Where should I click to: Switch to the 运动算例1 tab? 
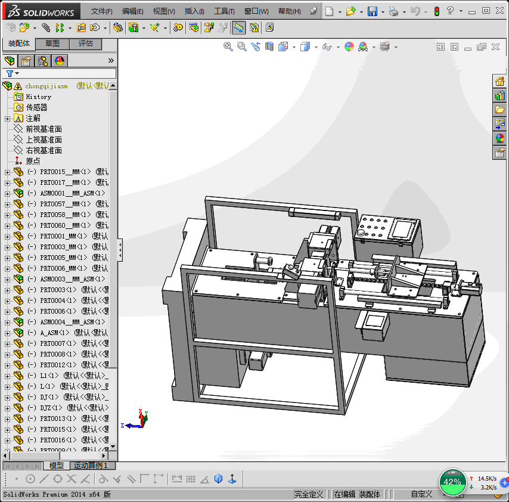click(x=92, y=465)
